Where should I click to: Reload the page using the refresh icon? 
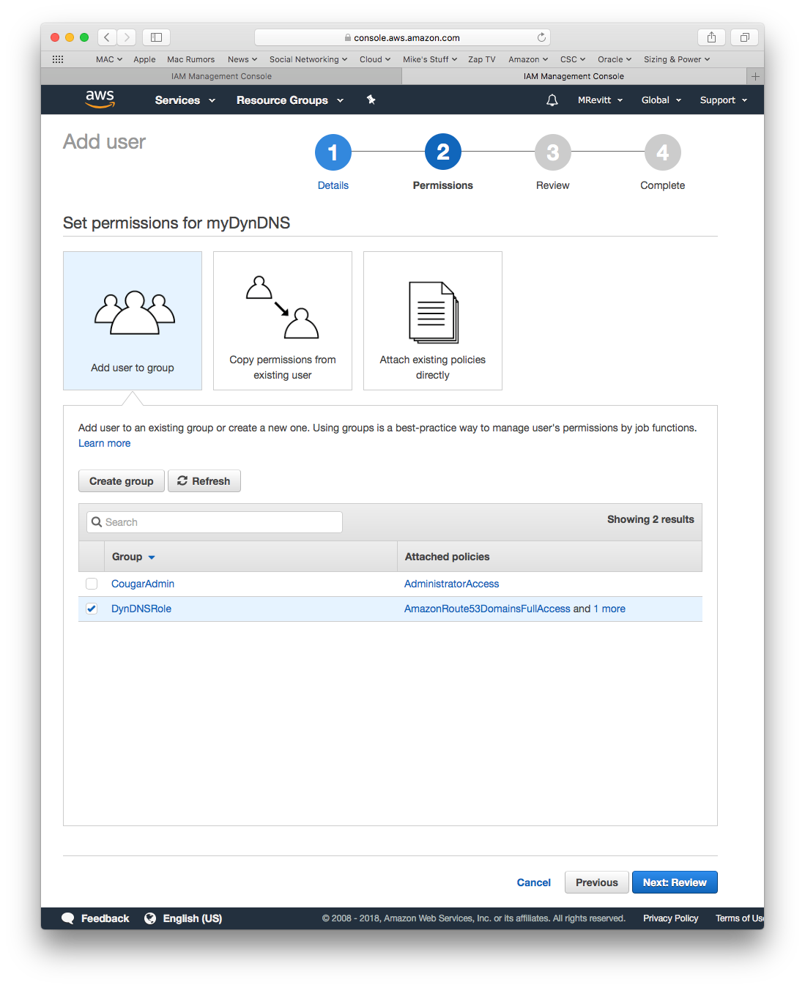tap(541, 37)
